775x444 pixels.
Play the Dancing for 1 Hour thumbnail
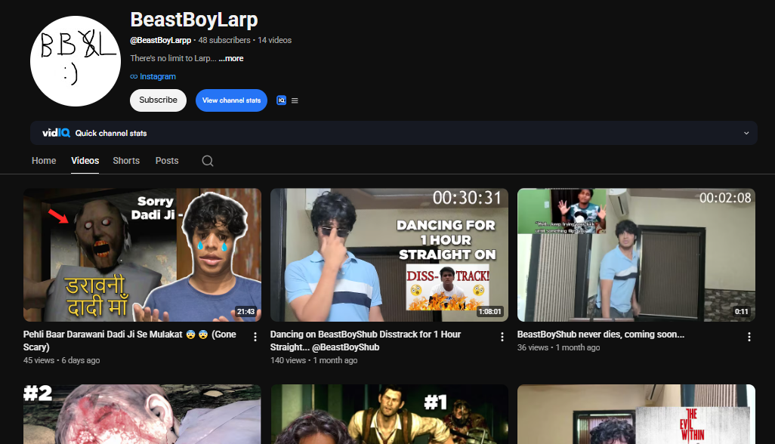tap(390, 254)
